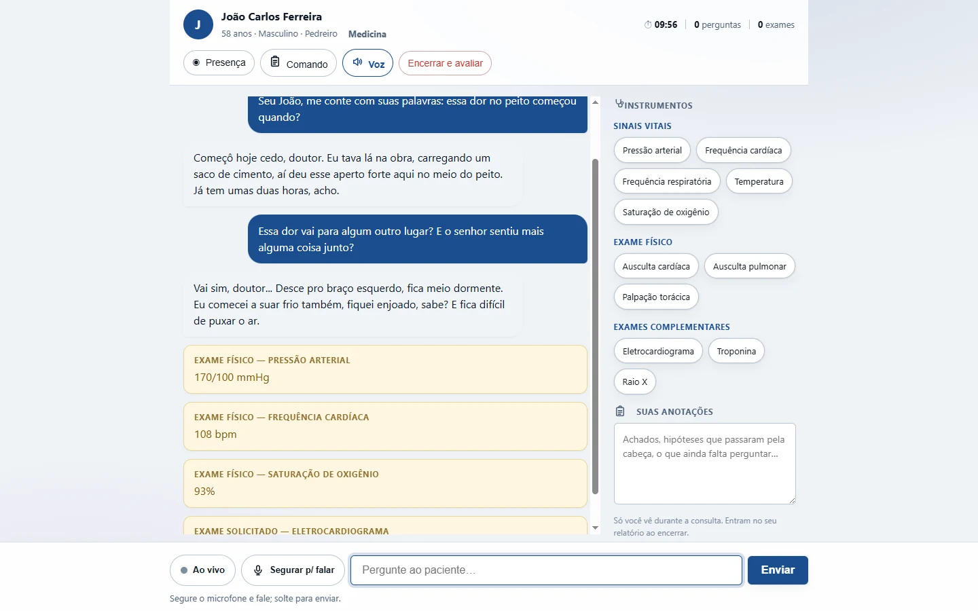
Task: Click Encerrar e avaliar button
Action: (x=445, y=63)
